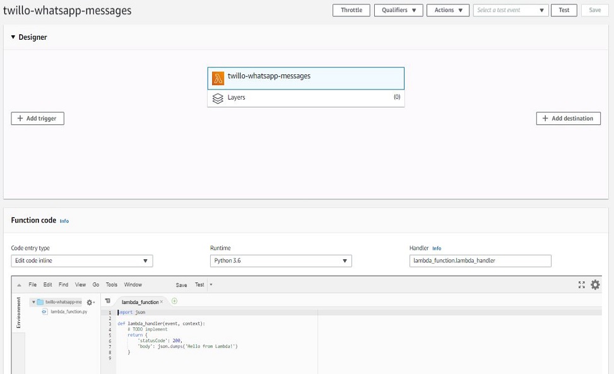Open the Window menu in editor
Image resolution: width=614 pixels, height=374 pixels.
(133, 284)
